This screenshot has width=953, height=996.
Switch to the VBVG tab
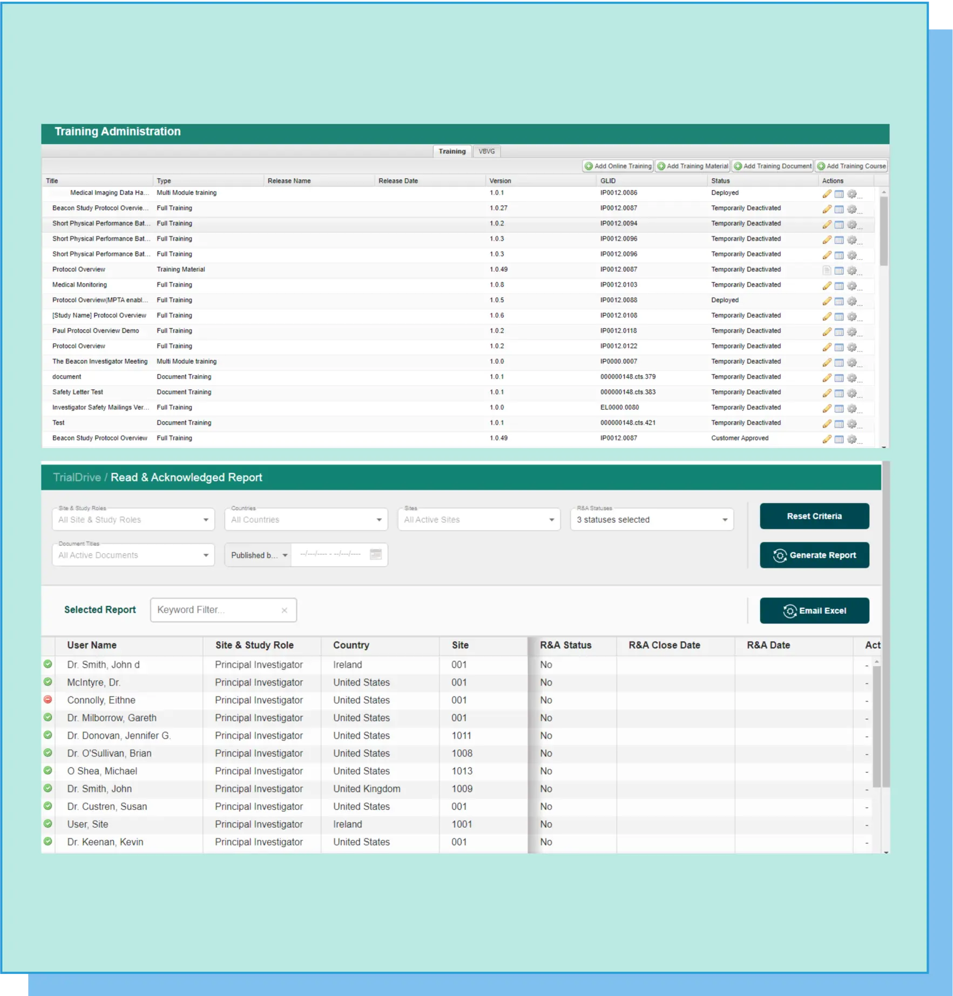pyautogui.click(x=486, y=151)
